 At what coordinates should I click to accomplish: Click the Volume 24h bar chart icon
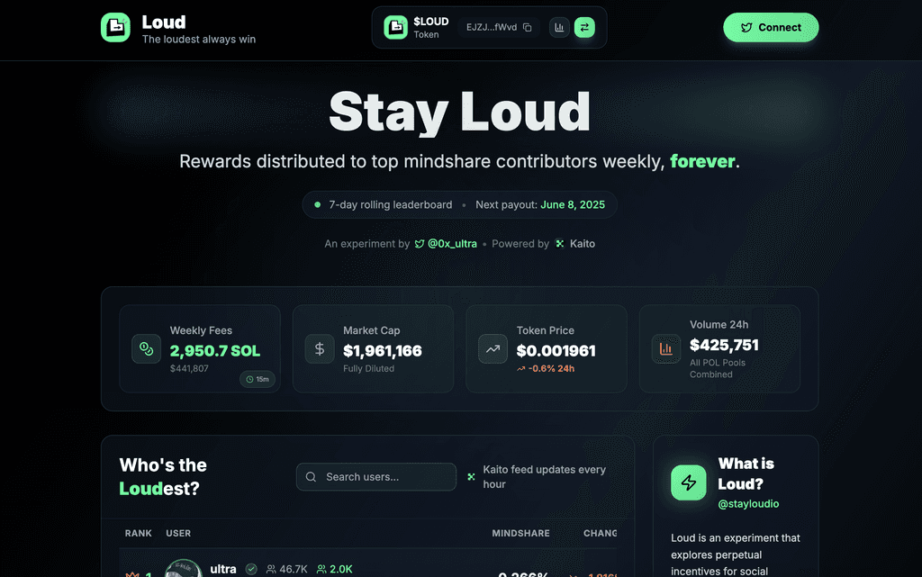[x=666, y=349]
